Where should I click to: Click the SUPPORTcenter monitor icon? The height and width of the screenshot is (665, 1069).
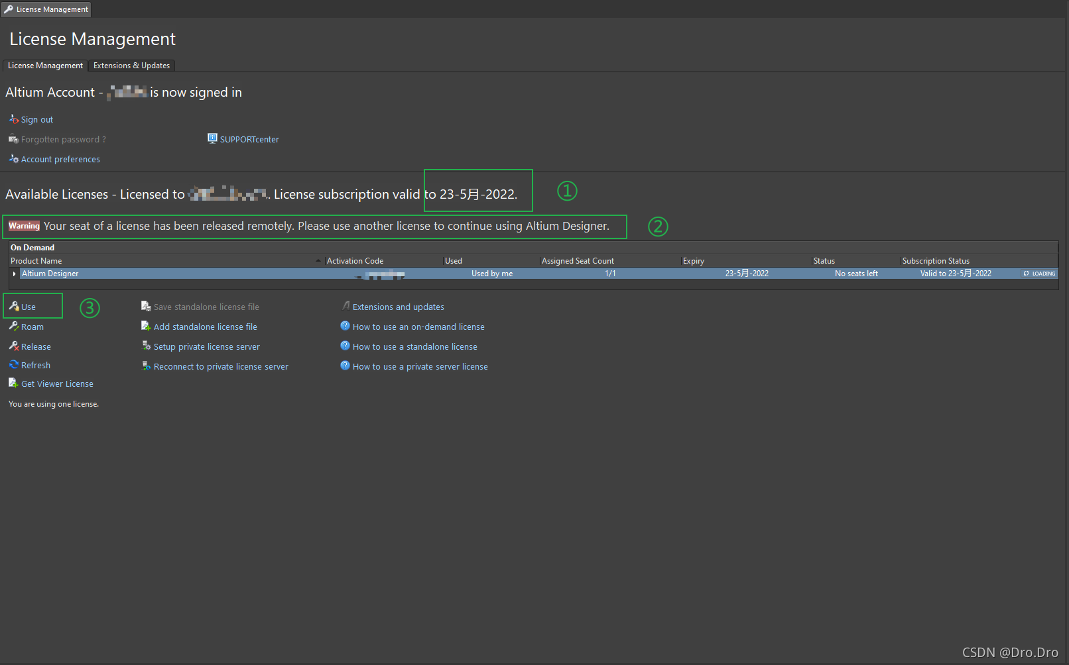(x=212, y=138)
